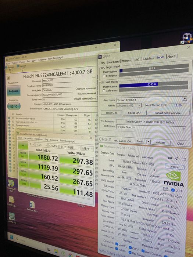Click the 32 °C temperature indicator
The width and height of the screenshot is (193, 257).
click(x=14, y=106)
